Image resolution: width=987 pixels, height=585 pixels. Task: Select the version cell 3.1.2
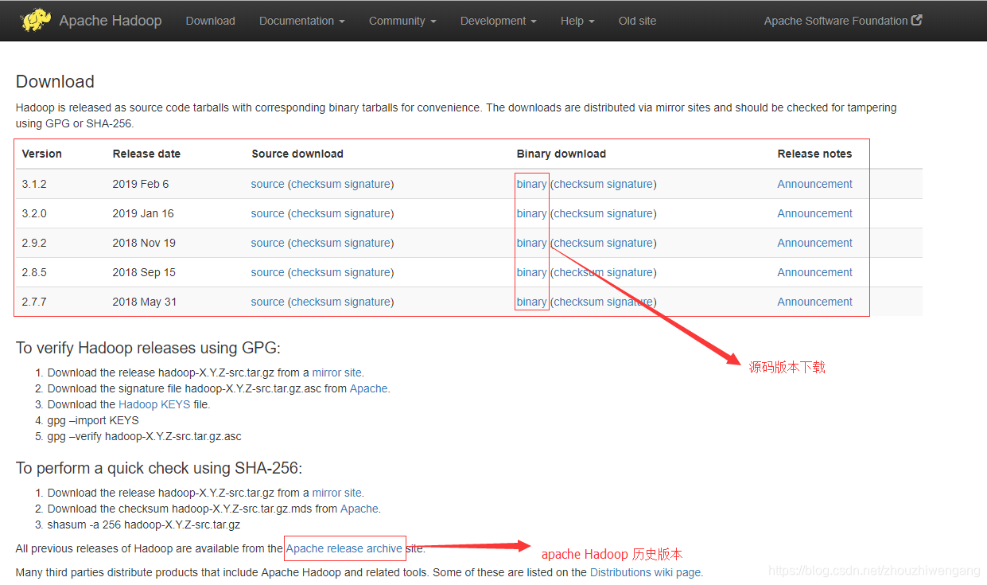(34, 184)
